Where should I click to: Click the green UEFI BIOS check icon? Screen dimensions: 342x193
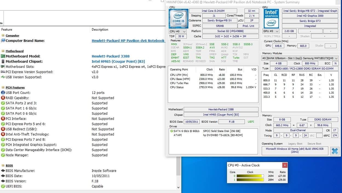point(3,186)
